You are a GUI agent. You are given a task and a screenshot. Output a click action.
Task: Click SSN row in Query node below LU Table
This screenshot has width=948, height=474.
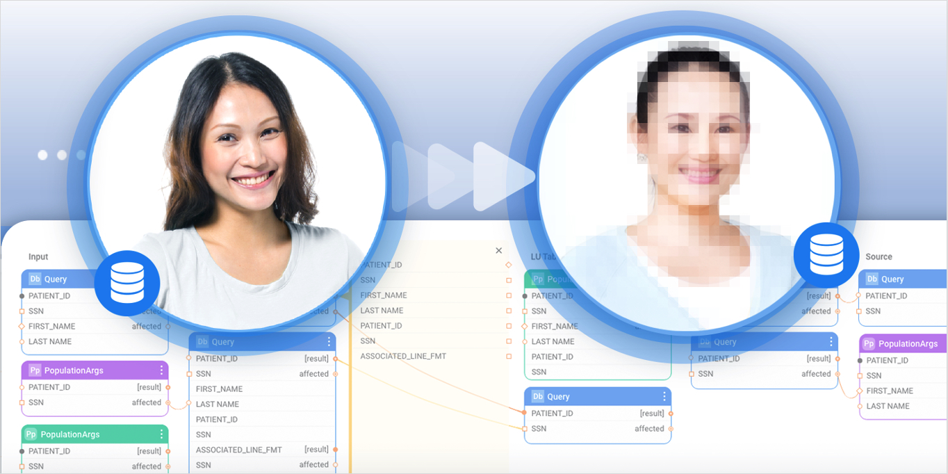tap(598, 429)
